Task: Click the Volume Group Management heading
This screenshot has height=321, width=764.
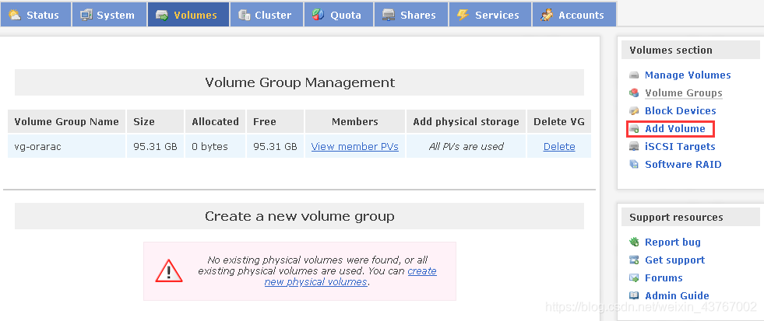Action: pyautogui.click(x=300, y=82)
